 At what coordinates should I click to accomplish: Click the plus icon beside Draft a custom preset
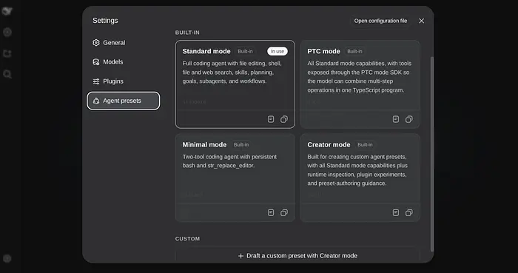click(x=240, y=256)
